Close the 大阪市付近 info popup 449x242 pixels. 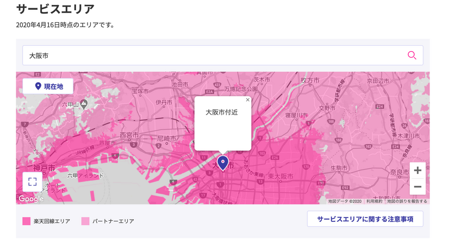[248, 100]
